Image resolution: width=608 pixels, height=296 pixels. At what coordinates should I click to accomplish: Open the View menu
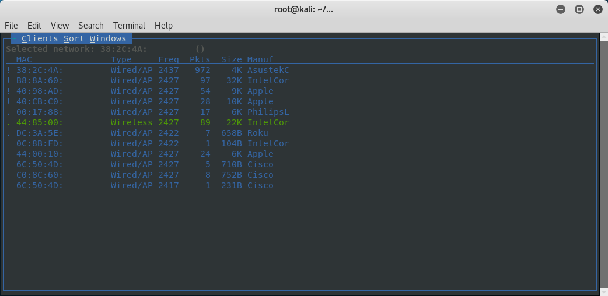[60, 26]
